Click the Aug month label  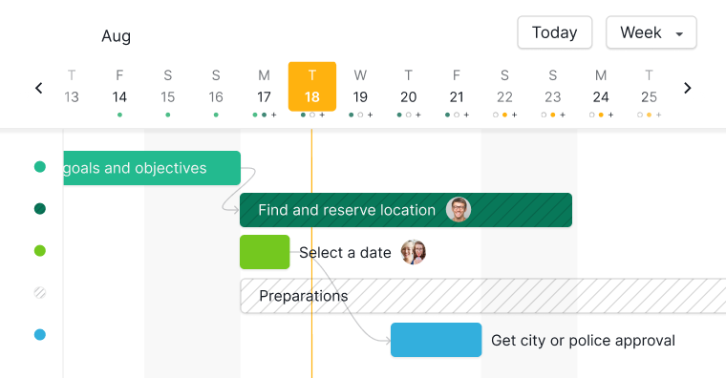click(x=117, y=36)
